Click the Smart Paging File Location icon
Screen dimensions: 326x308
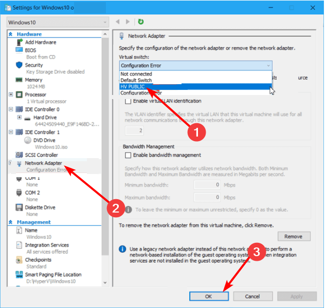point(19,275)
